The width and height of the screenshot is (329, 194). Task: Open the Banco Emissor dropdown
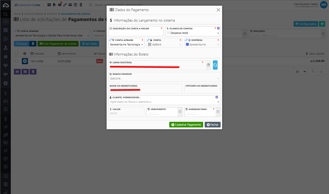(x=218, y=79)
